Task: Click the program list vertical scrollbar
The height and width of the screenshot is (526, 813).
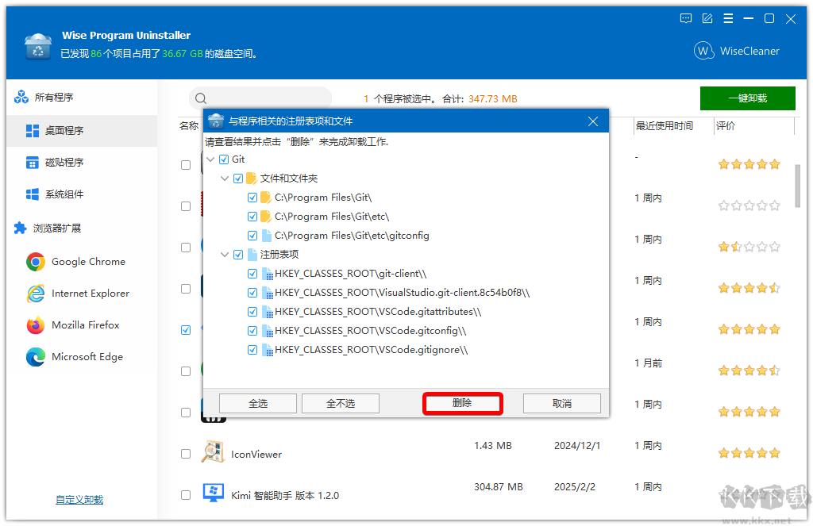Action: 797,186
